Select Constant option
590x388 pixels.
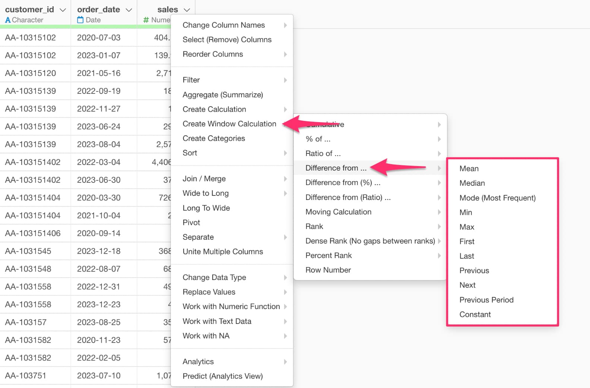(x=502, y=314)
